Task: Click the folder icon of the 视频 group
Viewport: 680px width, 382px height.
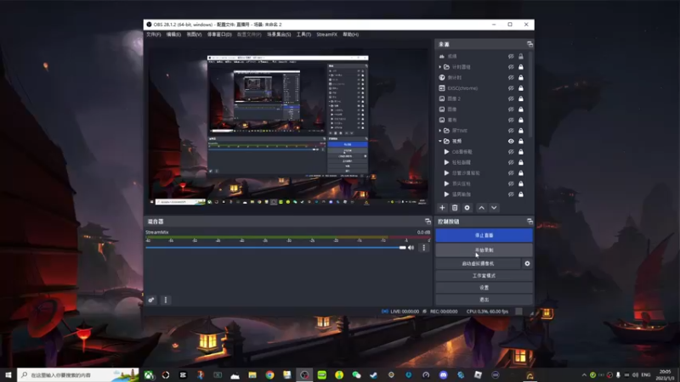Action: [447, 141]
